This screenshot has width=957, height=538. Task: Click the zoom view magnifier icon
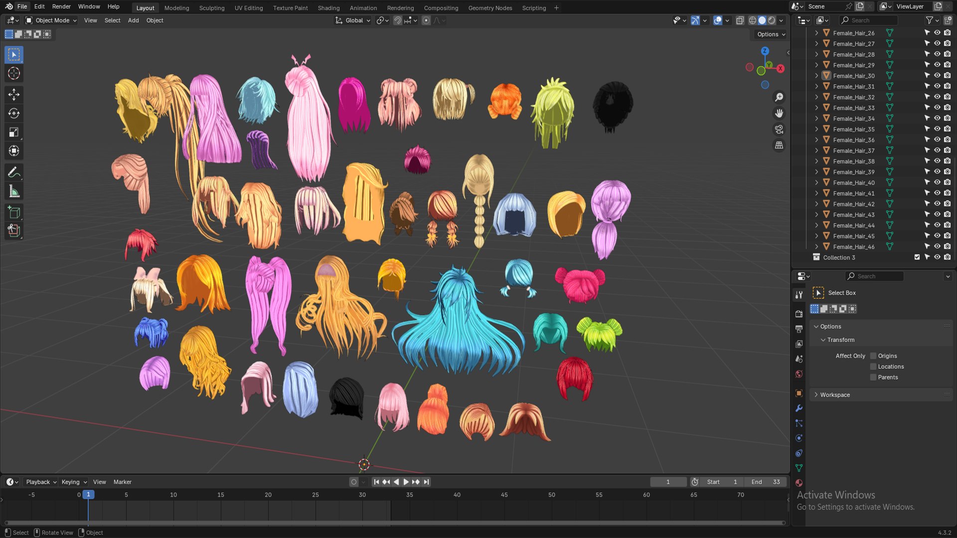[779, 97]
